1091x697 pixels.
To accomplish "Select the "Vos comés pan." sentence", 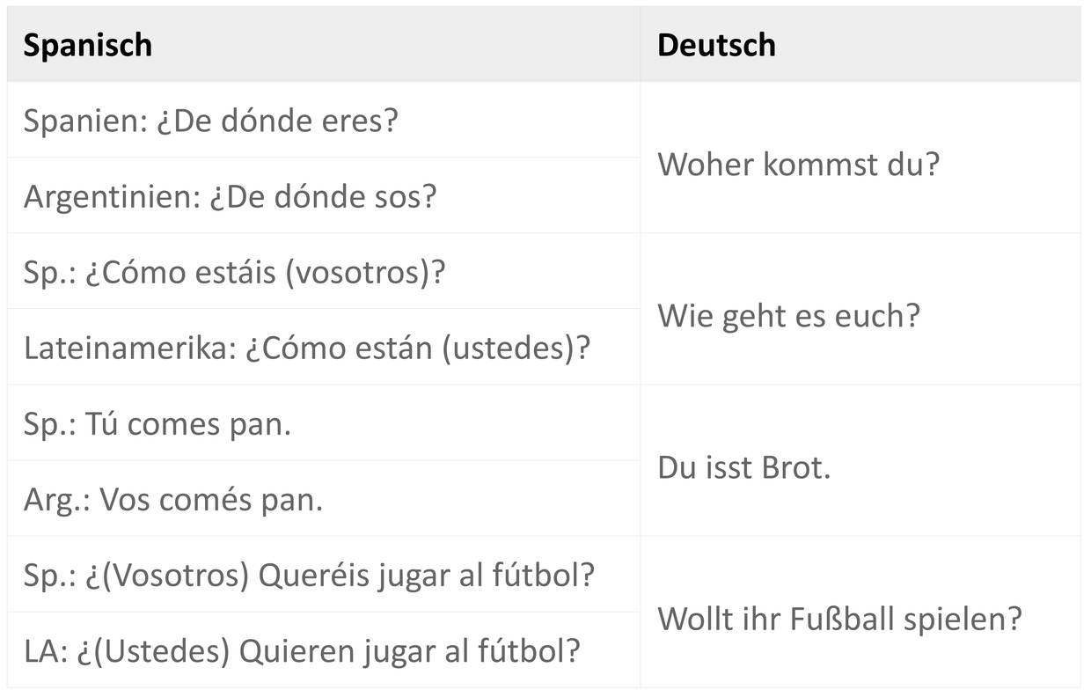I will tap(211, 499).
